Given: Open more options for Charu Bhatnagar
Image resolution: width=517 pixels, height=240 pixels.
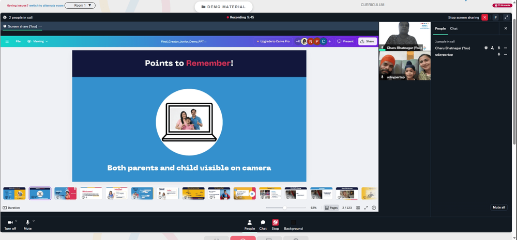Looking at the screenshot, I should click(505, 48).
